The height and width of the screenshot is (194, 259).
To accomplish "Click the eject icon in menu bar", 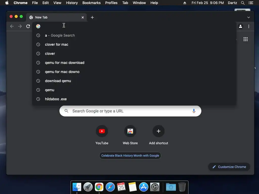I will coord(185,3).
